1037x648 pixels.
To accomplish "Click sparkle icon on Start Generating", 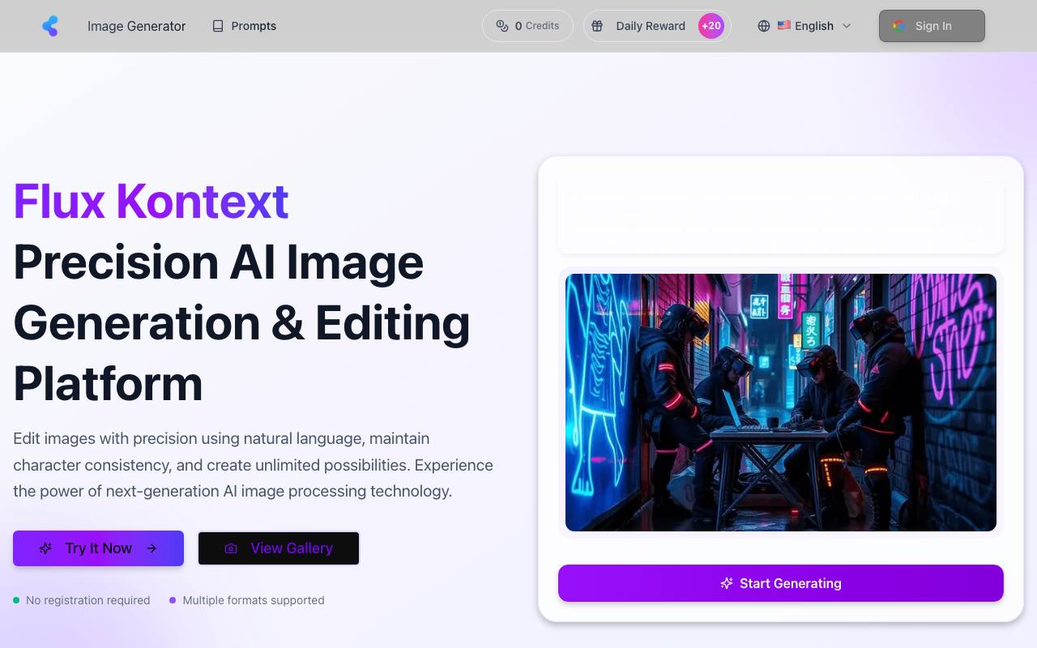I will point(727,583).
